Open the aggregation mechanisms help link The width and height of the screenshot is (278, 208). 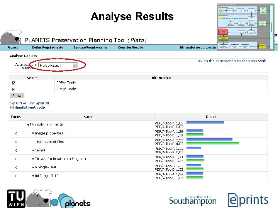point(232,61)
